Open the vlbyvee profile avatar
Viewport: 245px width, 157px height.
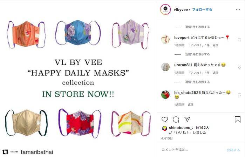tap(165, 9)
